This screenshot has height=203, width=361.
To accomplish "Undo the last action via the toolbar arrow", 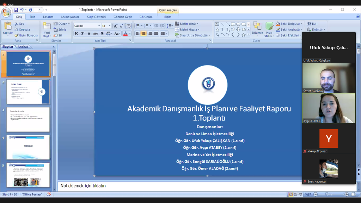I will pos(22,10).
